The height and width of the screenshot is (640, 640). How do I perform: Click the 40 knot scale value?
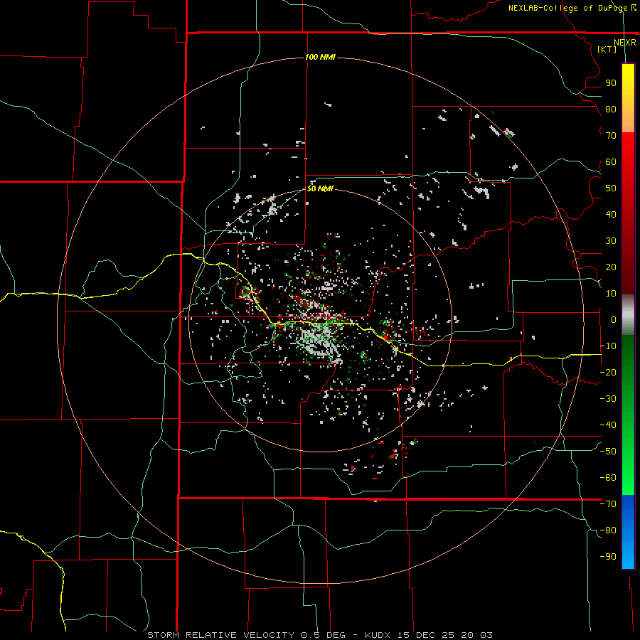(x=611, y=214)
